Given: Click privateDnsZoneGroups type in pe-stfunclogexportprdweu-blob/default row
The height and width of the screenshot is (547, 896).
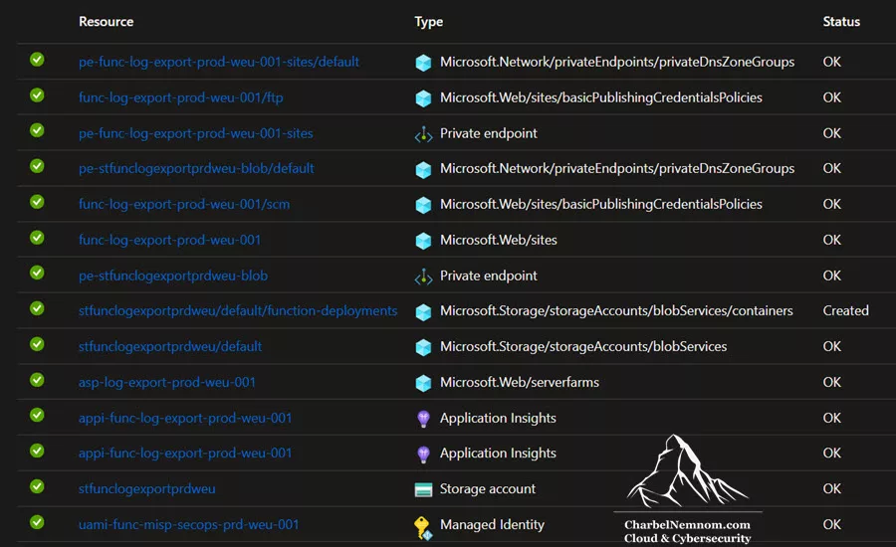Looking at the screenshot, I should pos(617,168).
